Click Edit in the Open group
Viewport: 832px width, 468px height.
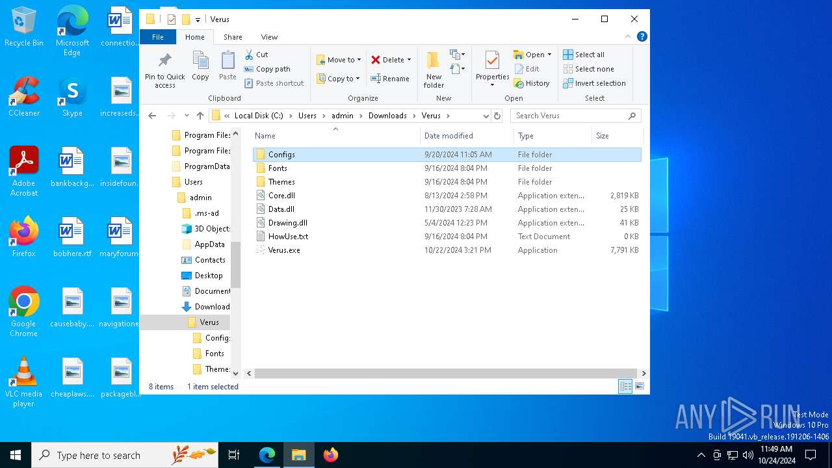coord(526,69)
